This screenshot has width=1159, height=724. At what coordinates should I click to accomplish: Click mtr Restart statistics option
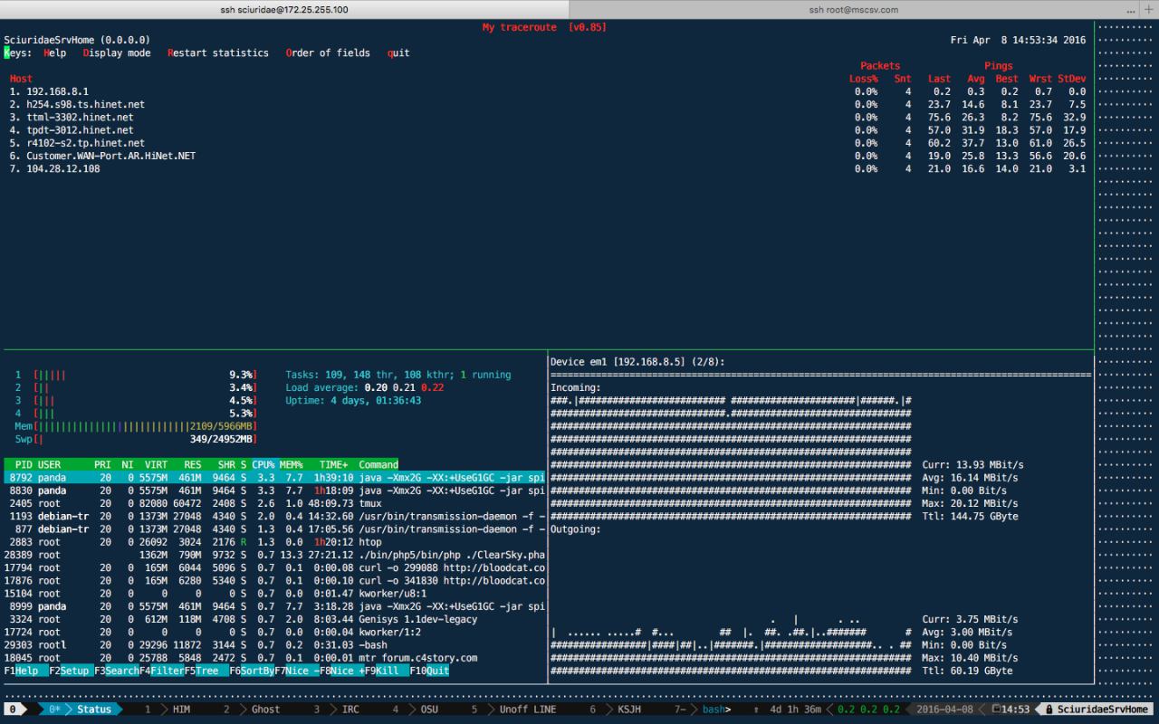218,53
